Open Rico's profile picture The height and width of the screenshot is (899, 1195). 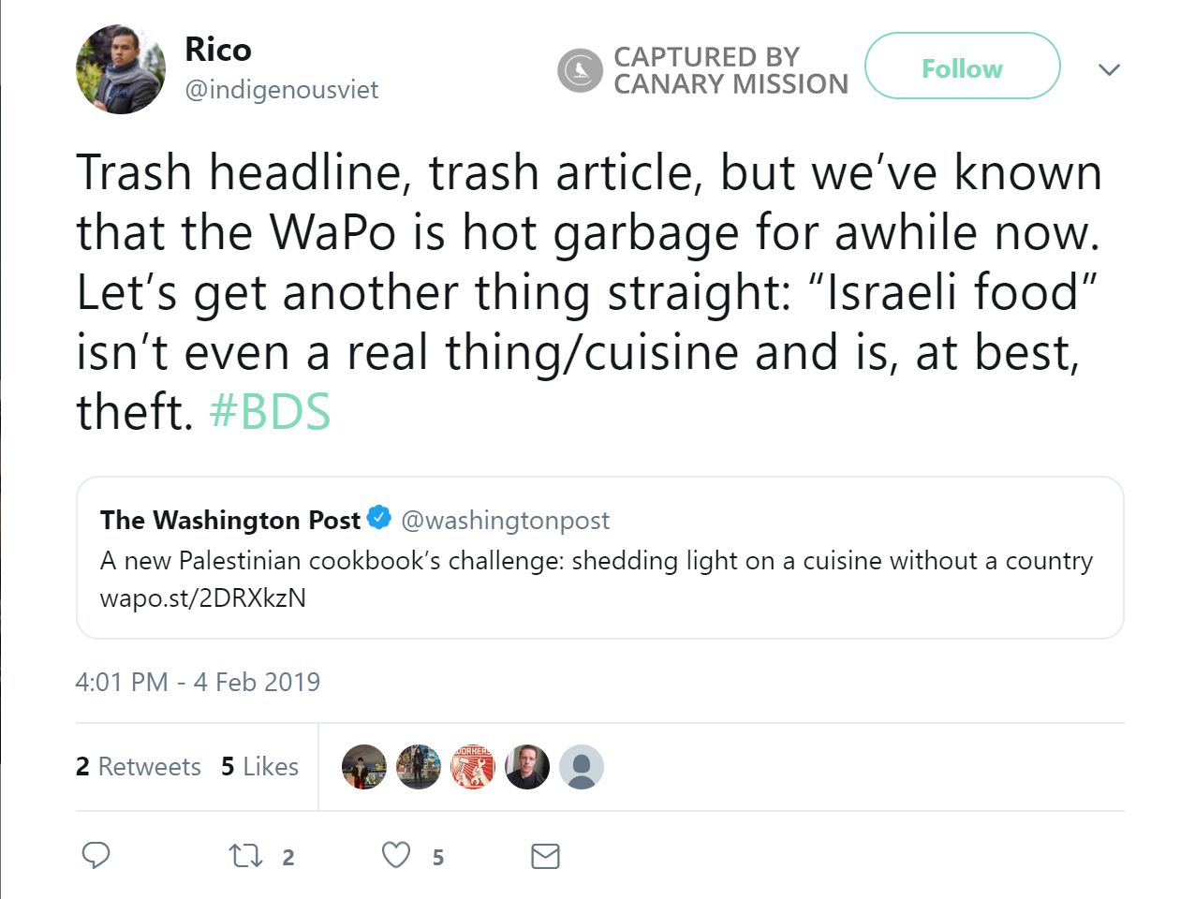tap(120, 68)
